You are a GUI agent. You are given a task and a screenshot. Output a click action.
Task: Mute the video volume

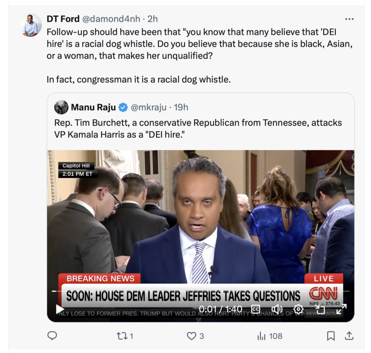[x=277, y=309]
